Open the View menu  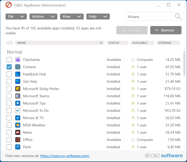[72, 17]
